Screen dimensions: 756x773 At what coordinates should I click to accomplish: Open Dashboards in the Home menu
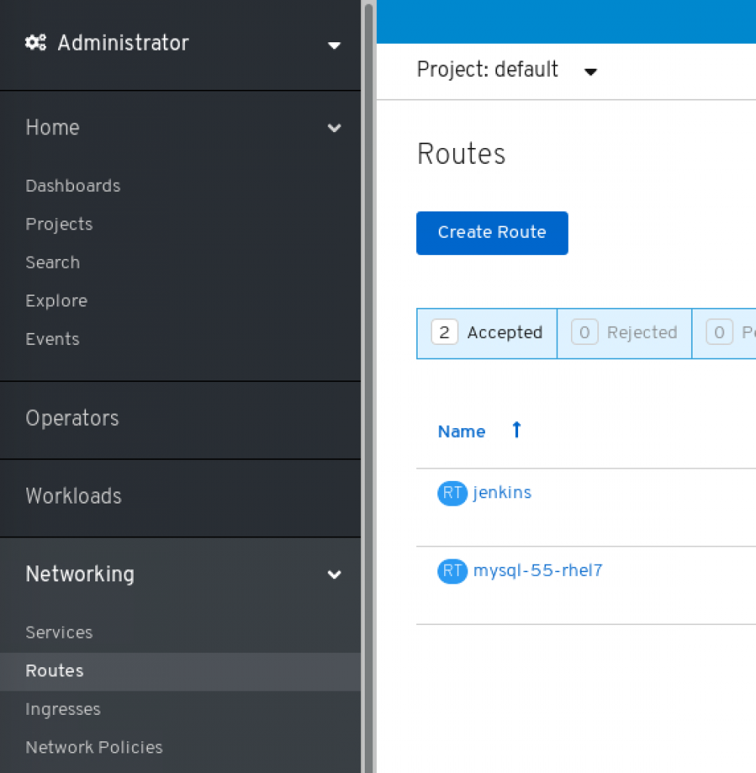(73, 186)
